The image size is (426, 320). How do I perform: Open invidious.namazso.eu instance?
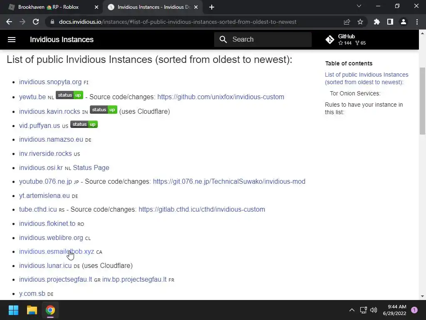51,139
